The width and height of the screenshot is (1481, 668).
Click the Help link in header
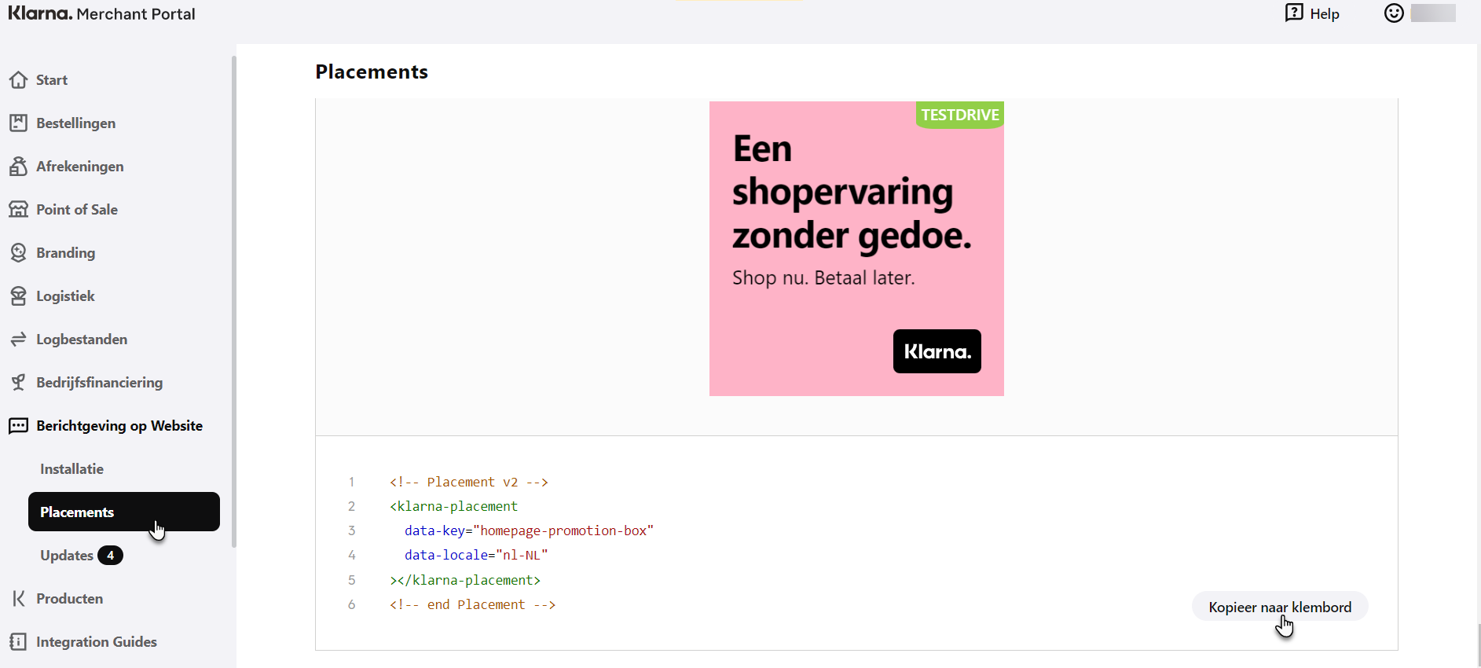coord(1324,14)
